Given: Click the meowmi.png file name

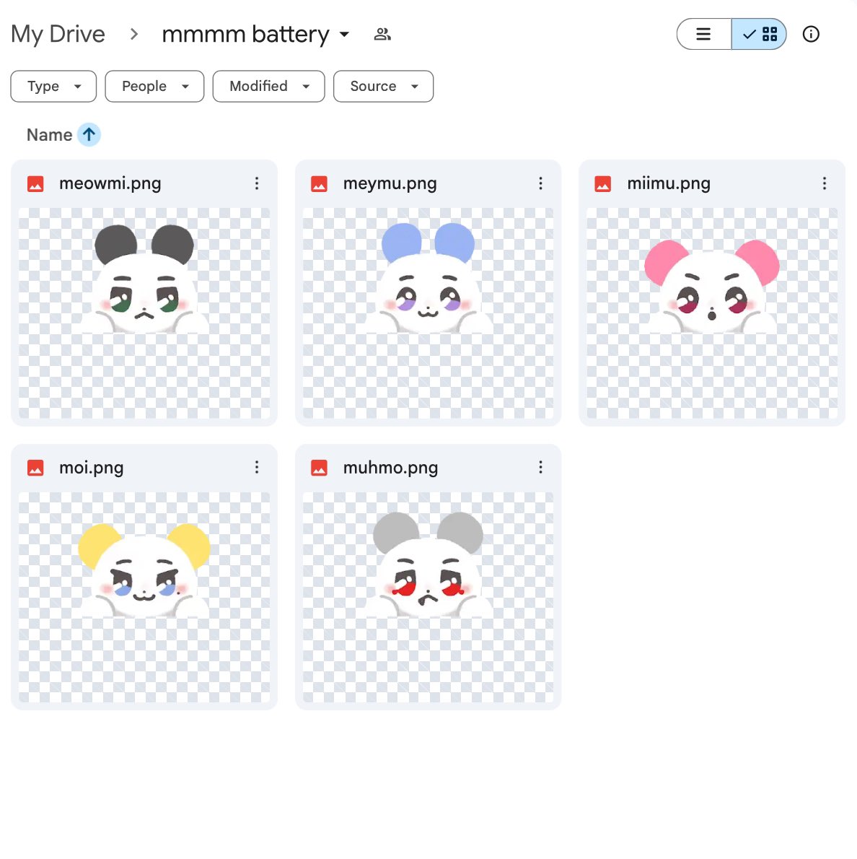Looking at the screenshot, I should click(110, 183).
